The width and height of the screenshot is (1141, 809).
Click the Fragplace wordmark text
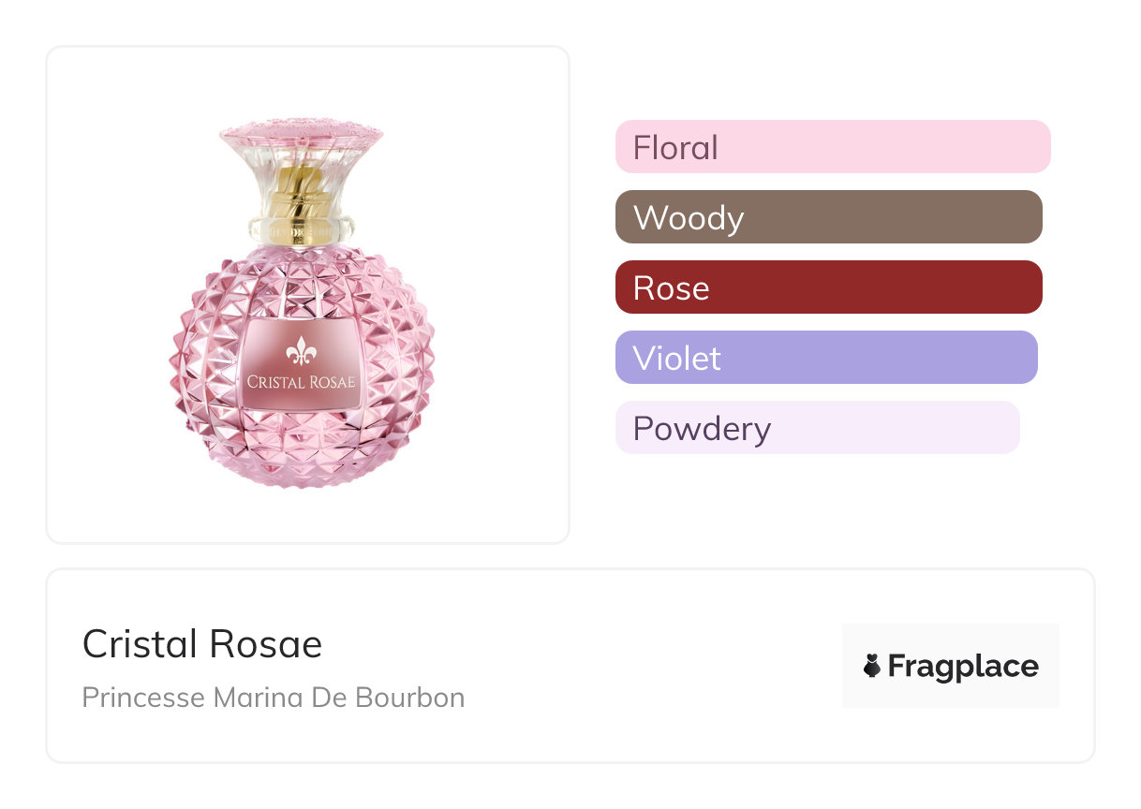pyautogui.click(x=963, y=667)
